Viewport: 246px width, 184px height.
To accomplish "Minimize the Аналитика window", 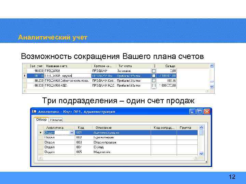I will coord(192,111).
